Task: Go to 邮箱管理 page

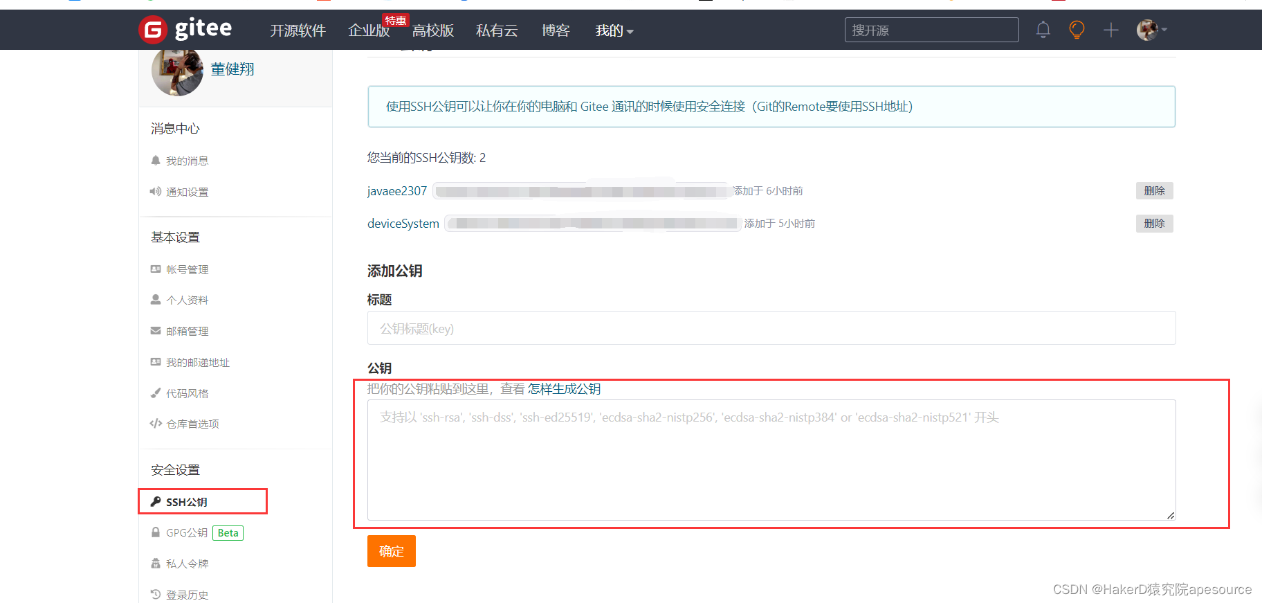Action: coord(187,331)
